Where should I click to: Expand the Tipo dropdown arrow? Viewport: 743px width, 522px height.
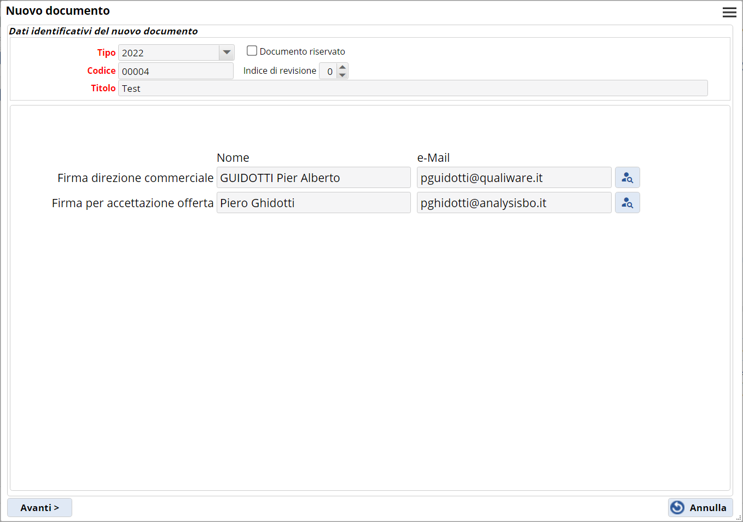point(227,52)
